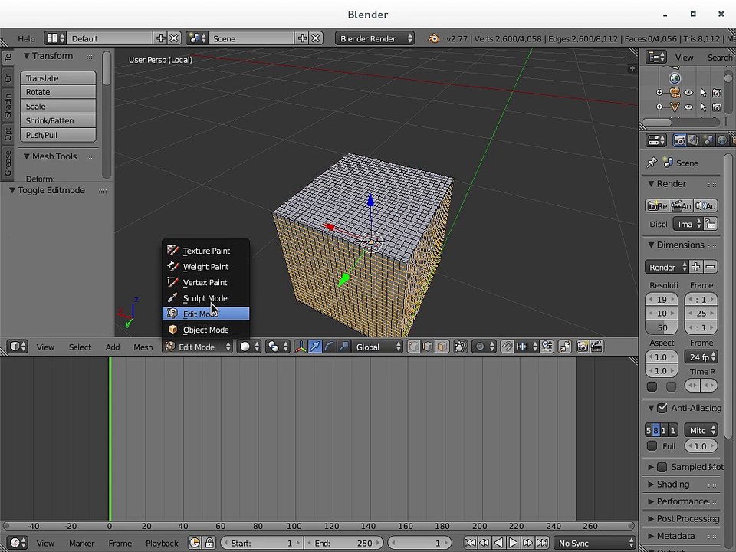Select the scale manipulator icon
Viewport: 736px width, 552px height.
pyautogui.click(x=343, y=347)
